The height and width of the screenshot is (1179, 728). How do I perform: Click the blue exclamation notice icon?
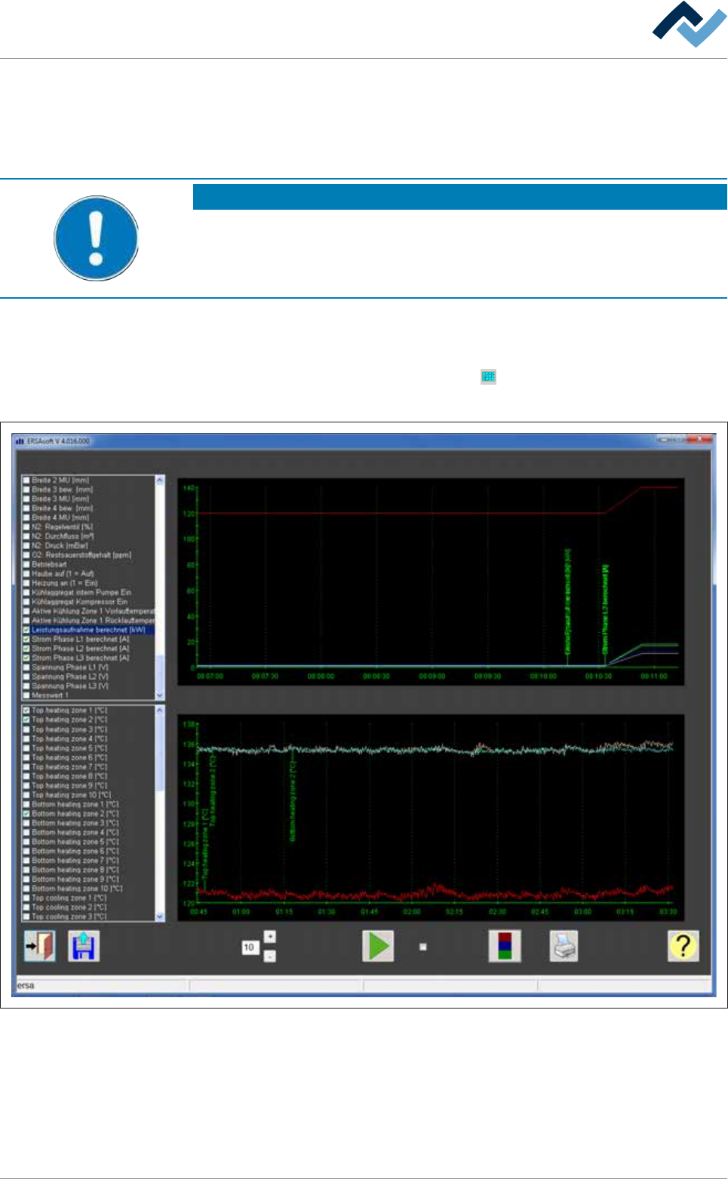[x=97, y=238]
